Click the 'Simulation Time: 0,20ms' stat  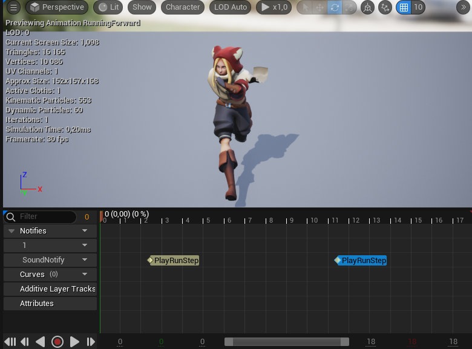48,129
